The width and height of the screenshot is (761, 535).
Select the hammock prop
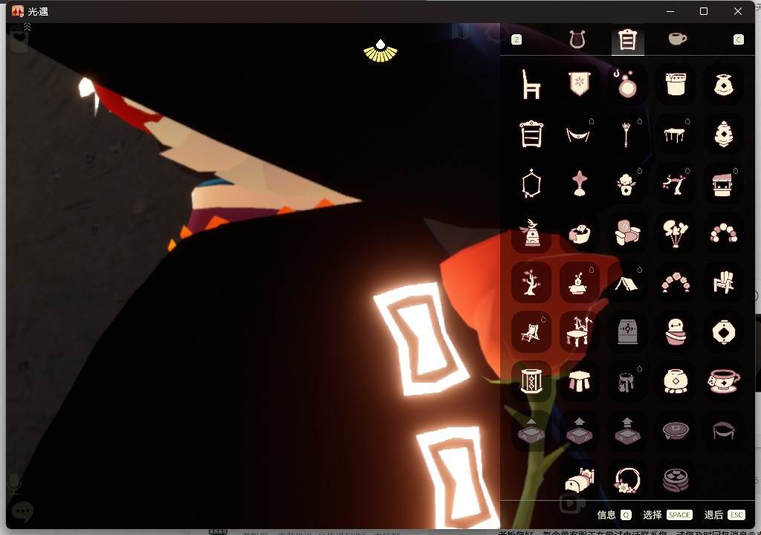point(579,134)
